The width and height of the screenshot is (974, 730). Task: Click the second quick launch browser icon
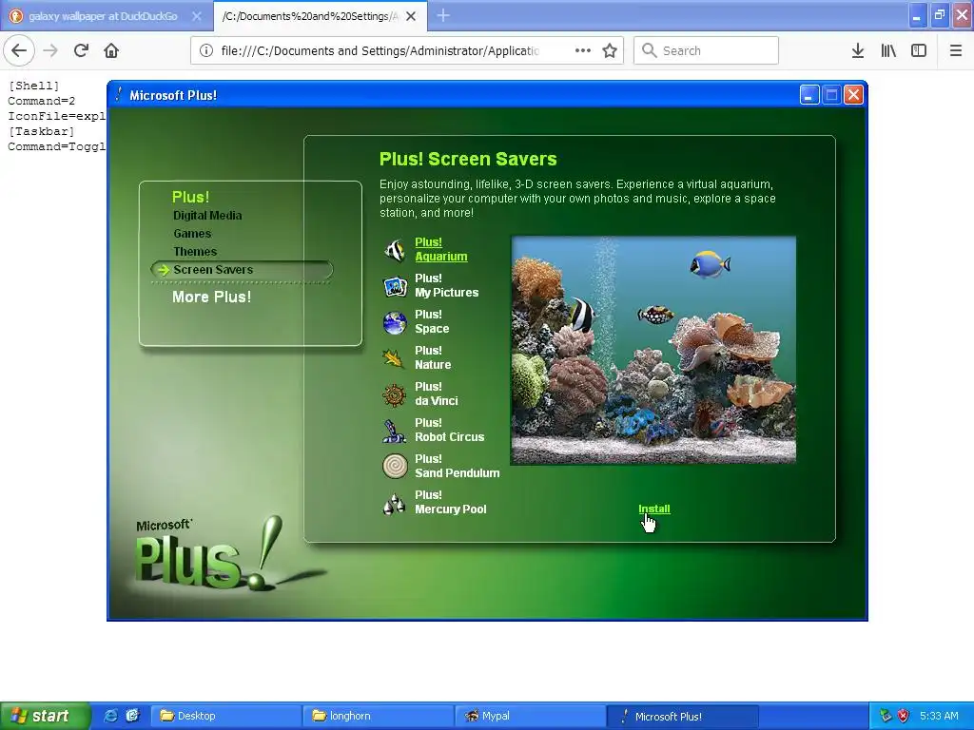point(132,716)
